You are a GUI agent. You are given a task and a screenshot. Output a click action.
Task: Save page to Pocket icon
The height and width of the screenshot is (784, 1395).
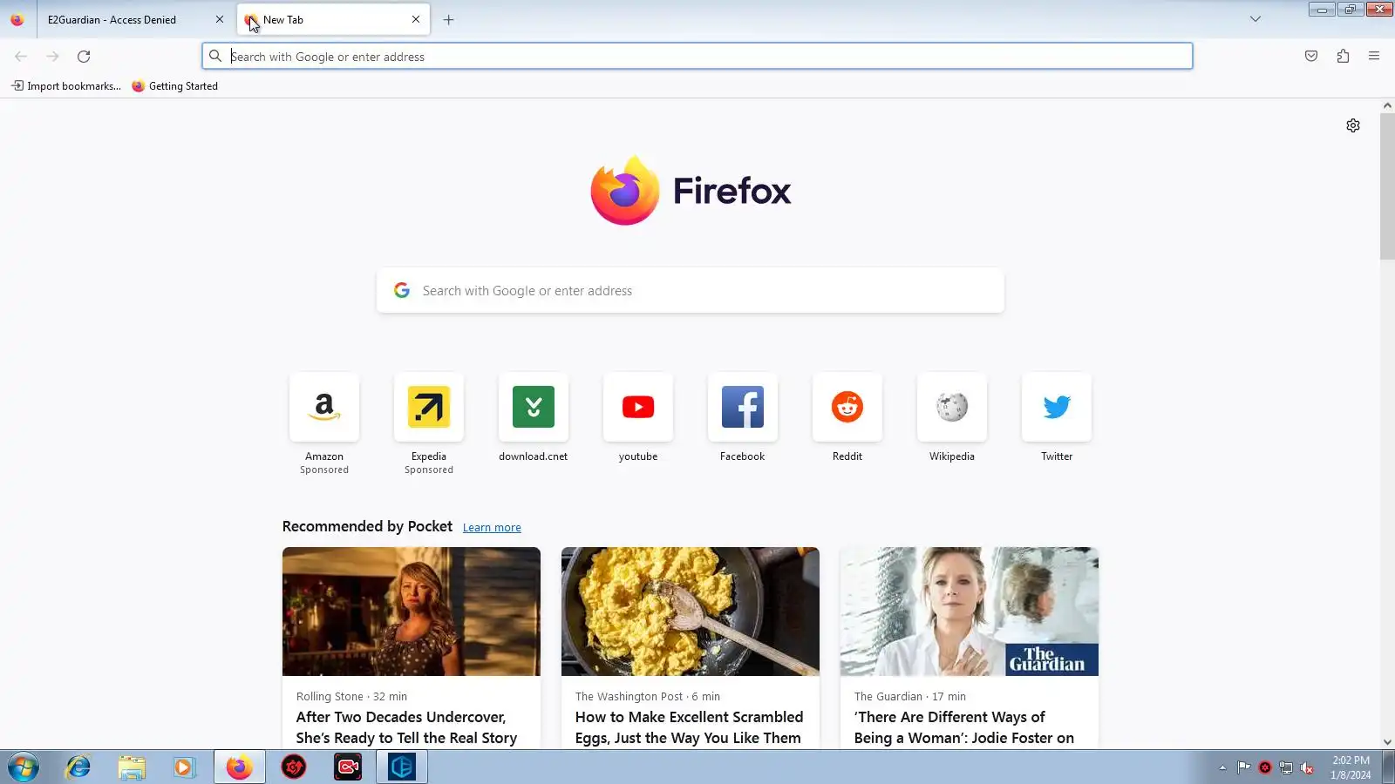click(x=1311, y=57)
